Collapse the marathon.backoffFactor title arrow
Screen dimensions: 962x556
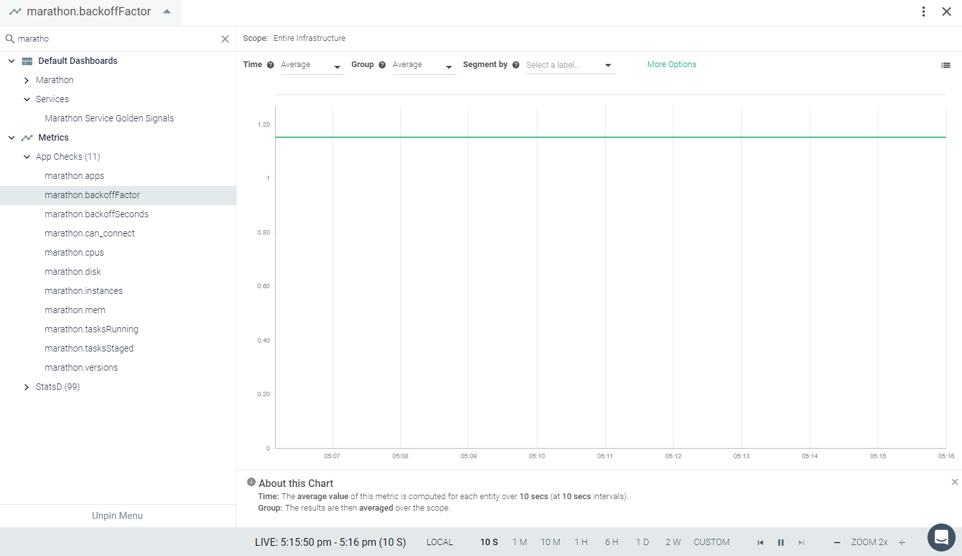(x=167, y=12)
